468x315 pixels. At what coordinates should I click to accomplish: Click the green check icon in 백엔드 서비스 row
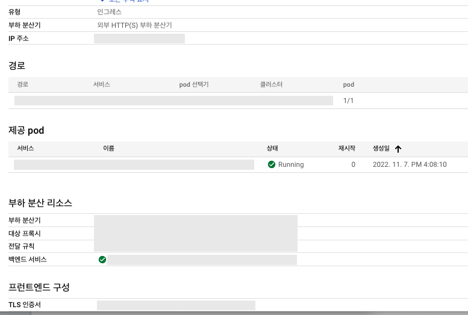102,260
